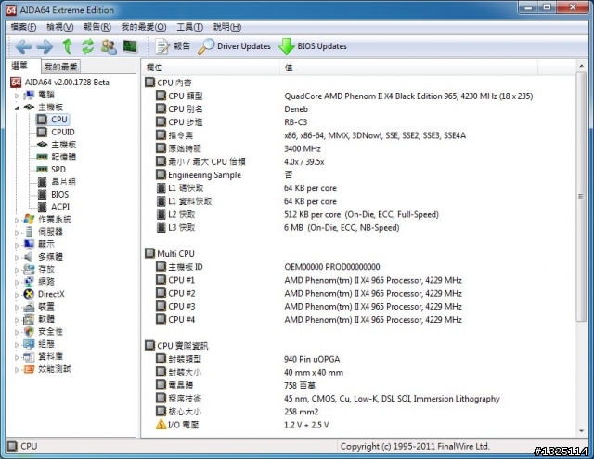Screen dimensions: 594x459
Task: Click the DirectX X-logo icon
Action: pyautogui.click(x=29, y=294)
